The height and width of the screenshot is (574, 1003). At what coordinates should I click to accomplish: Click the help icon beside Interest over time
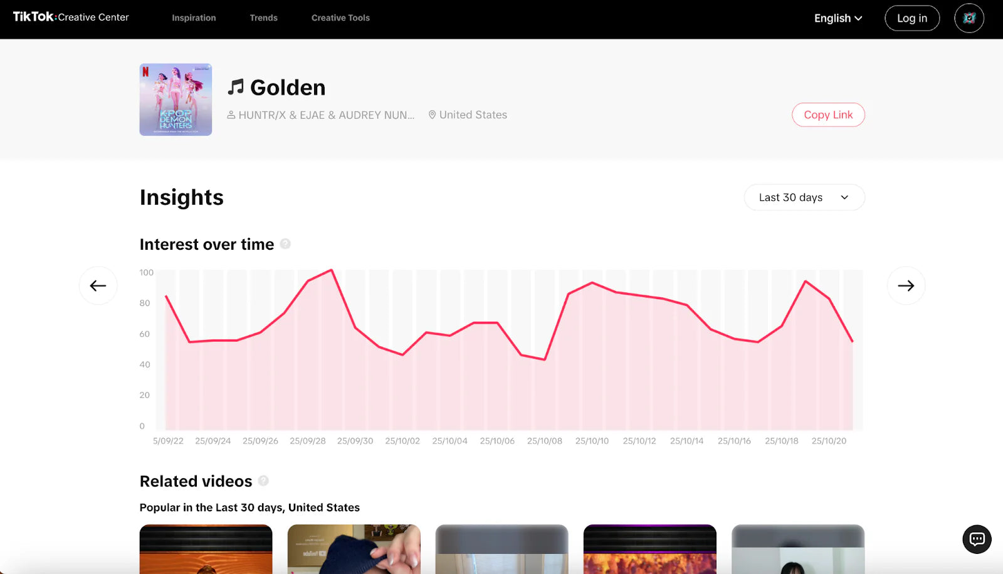(285, 244)
